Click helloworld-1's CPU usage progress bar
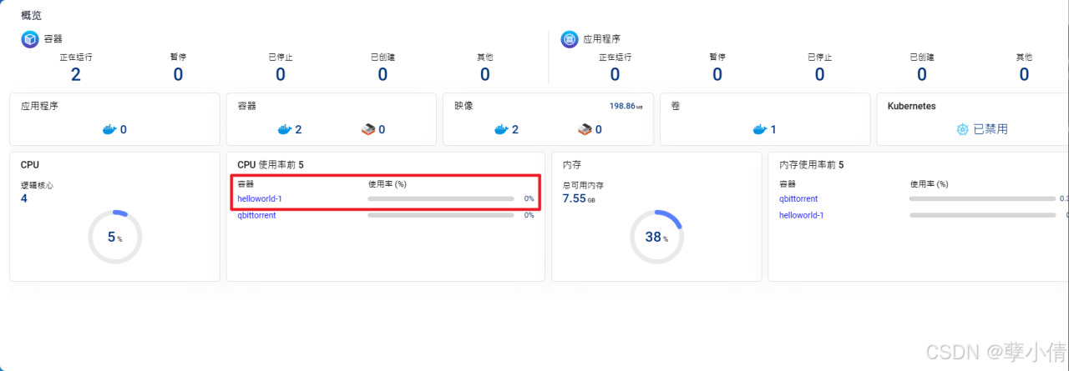1069x371 pixels. pos(441,198)
